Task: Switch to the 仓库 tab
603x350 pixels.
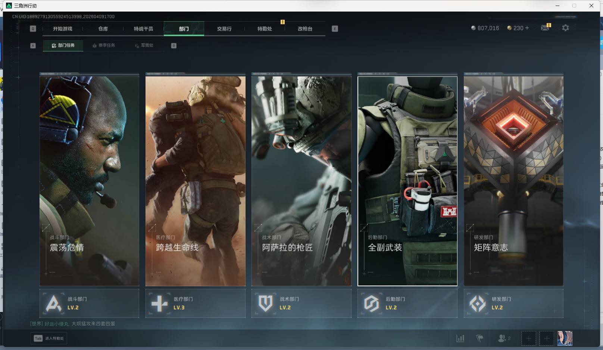Action: coord(103,29)
